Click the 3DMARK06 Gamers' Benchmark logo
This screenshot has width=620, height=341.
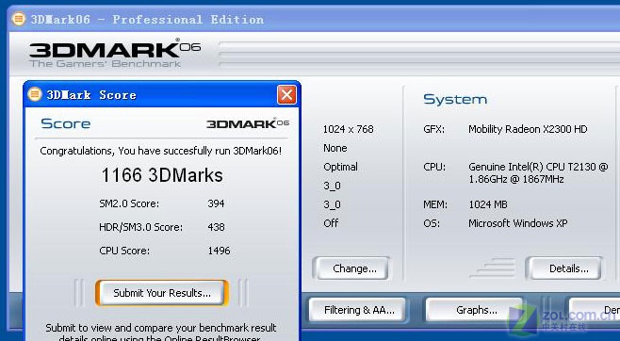click(x=115, y=53)
